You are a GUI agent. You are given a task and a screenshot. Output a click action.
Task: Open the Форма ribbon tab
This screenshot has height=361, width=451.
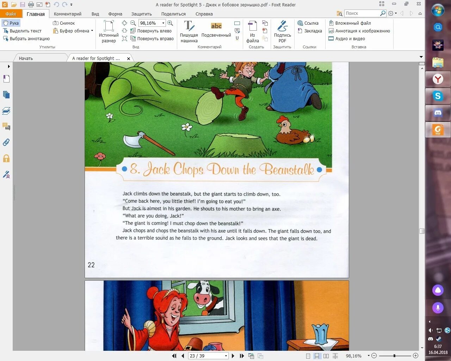pyautogui.click(x=115, y=14)
